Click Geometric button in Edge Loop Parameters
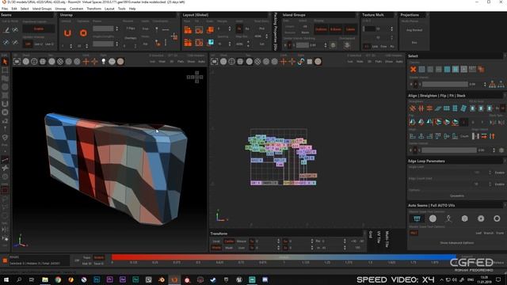 click(x=457, y=196)
